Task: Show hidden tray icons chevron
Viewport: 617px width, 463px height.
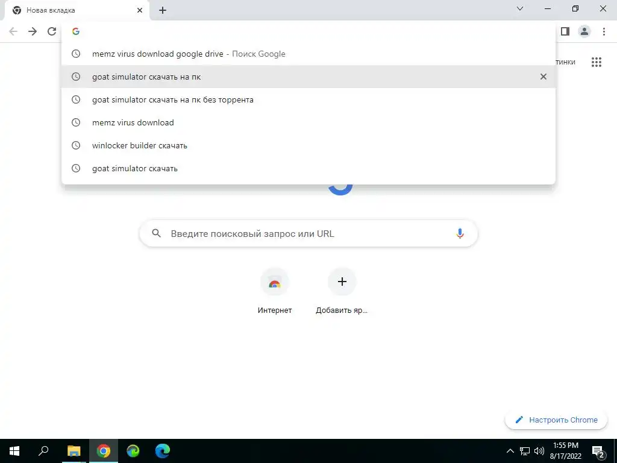Action: [510, 451]
